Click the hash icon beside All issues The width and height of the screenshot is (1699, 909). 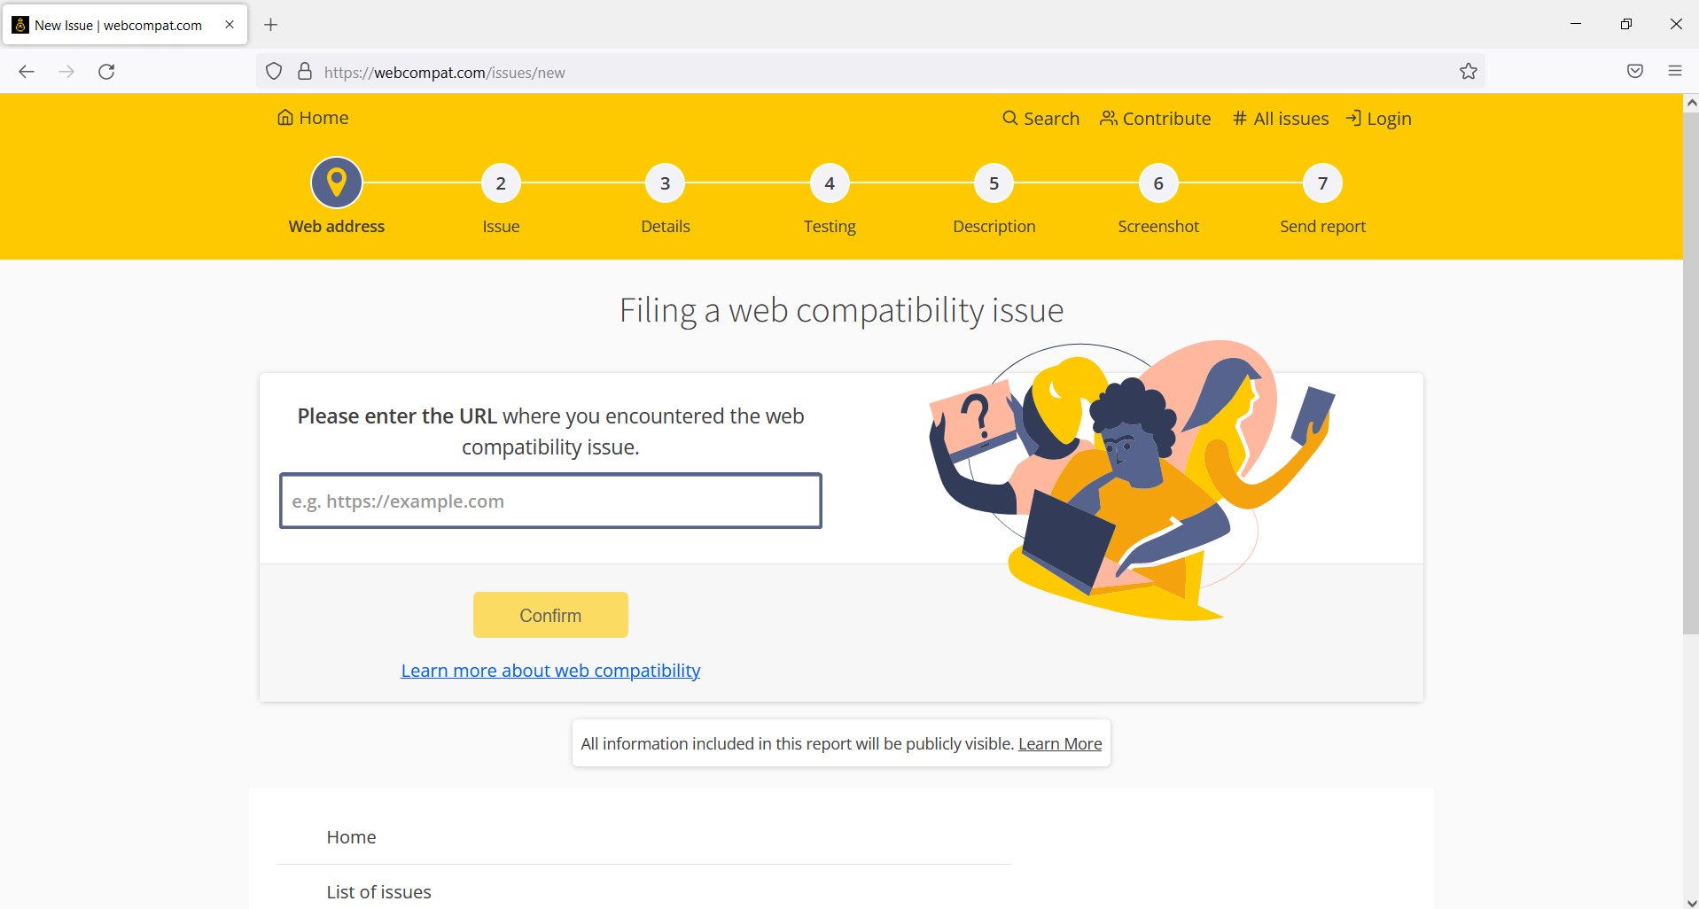pyautogui.click(x=1240, y=118)
